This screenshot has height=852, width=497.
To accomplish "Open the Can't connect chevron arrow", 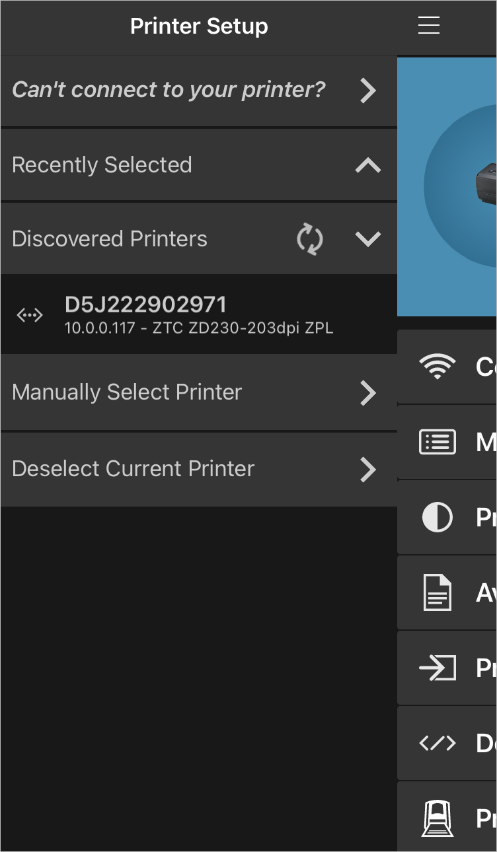I will click(368, 90).
